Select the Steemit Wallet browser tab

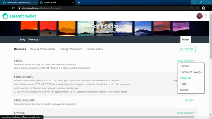coord(57,3)
